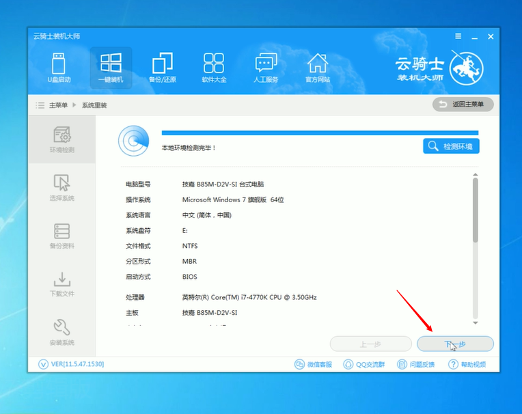Visit the 官方网站 home icon
Screen dimensions: 522x414
point(318,68)
